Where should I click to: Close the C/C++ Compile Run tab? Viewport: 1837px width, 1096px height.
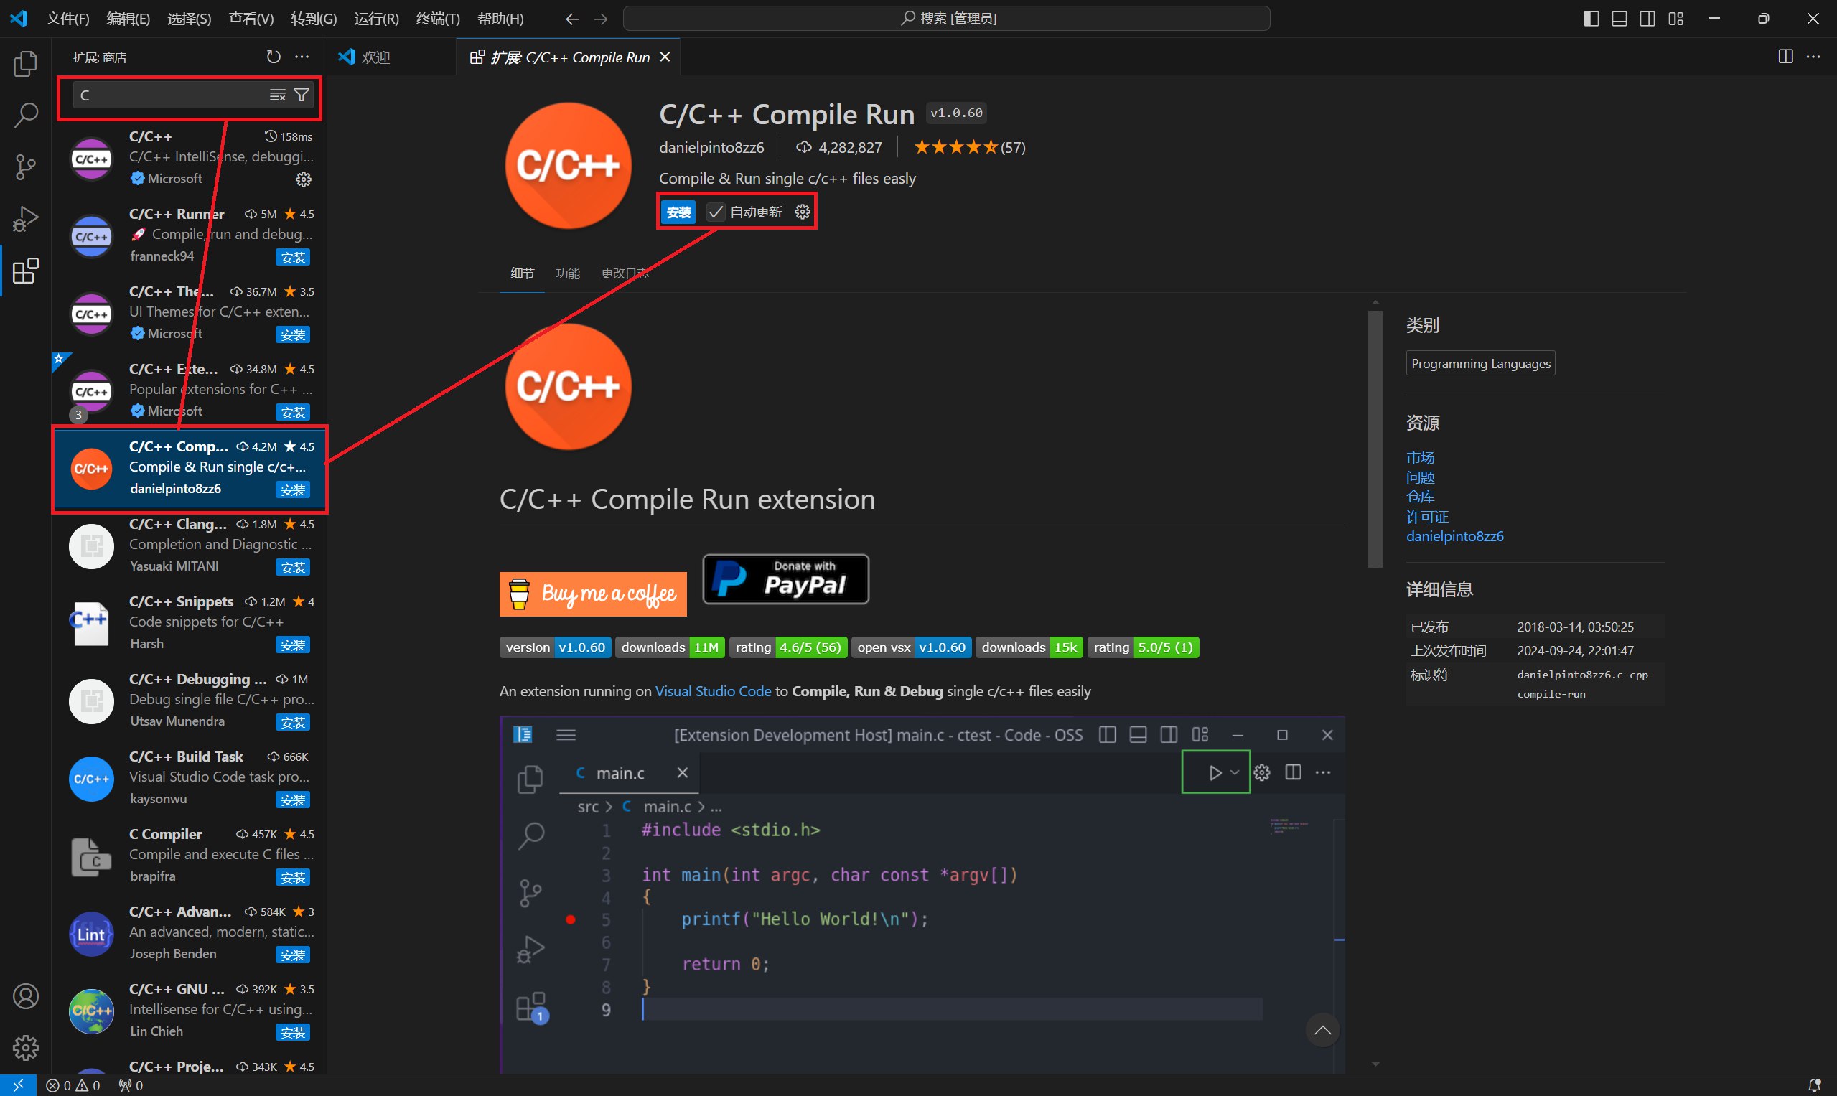pyautogui.click(x=665, y=57)
